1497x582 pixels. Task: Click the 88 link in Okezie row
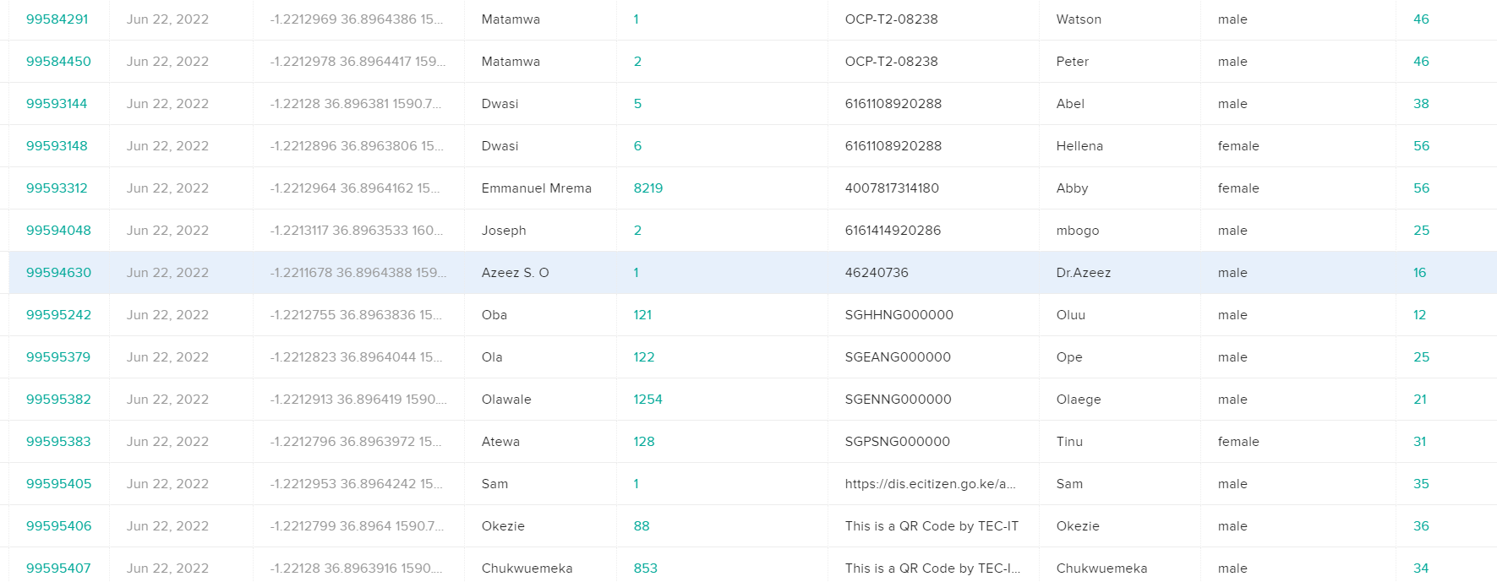point(642,526)
